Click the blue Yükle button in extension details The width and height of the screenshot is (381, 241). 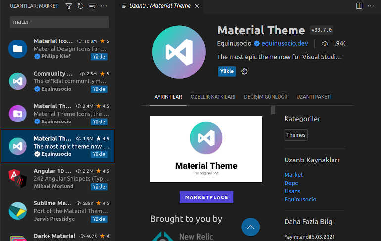pyautogui.click(x=227, y=71)
